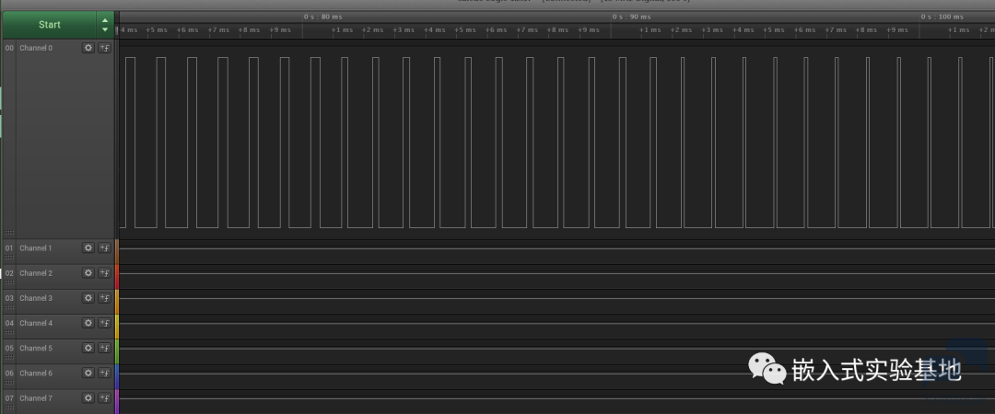Screen dimensions: 995x414
Task: Open the Start button up/down arrow options
Action: 105,25
